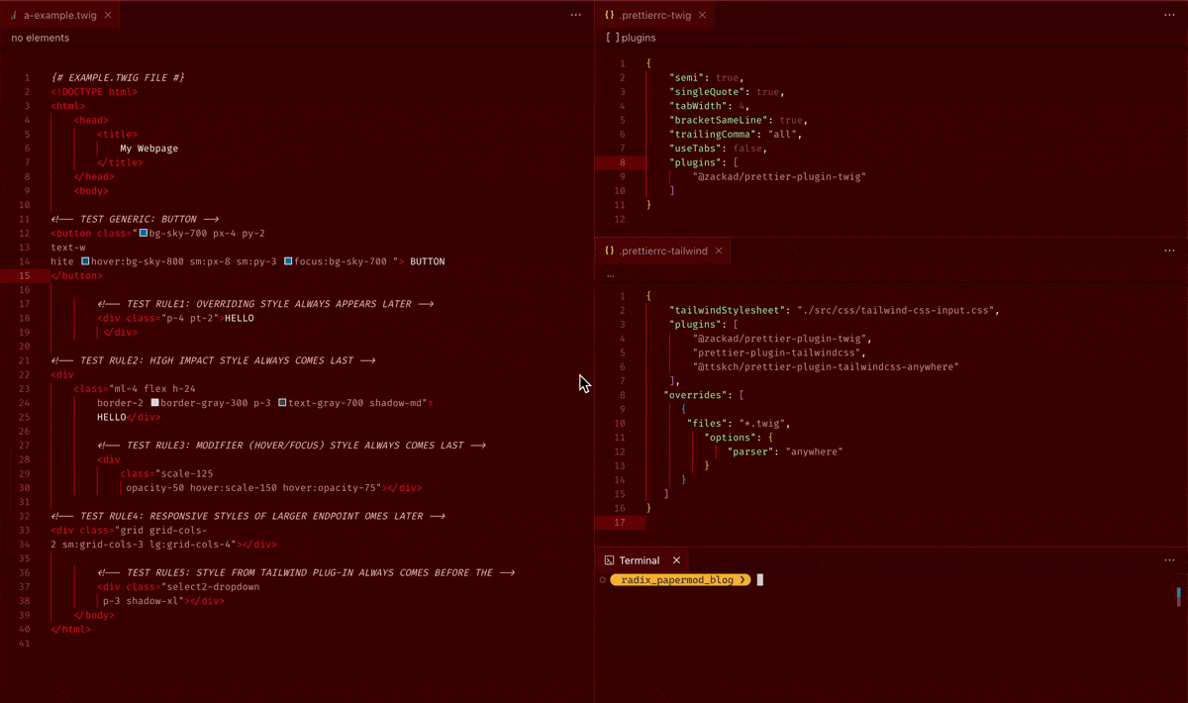Expand the ellipsis breadcrumb under .prettierrc-tailwind
Image resolution: width=1188 pixels, height=703 pixels.
[x=610, y=274]
